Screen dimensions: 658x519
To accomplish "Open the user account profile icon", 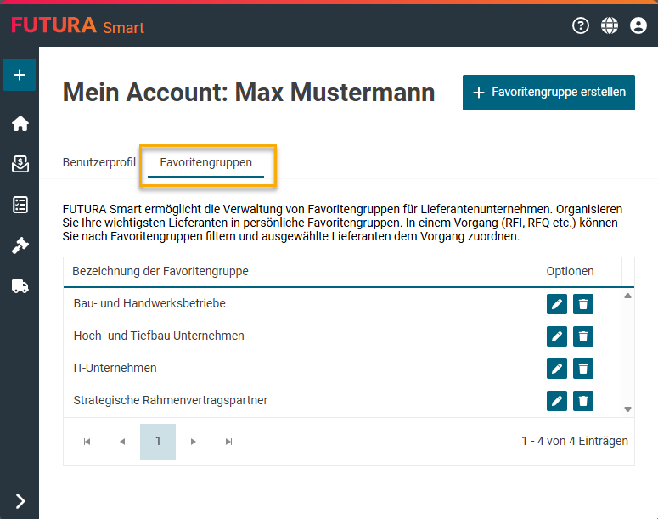I will click(x=638, y=25).
